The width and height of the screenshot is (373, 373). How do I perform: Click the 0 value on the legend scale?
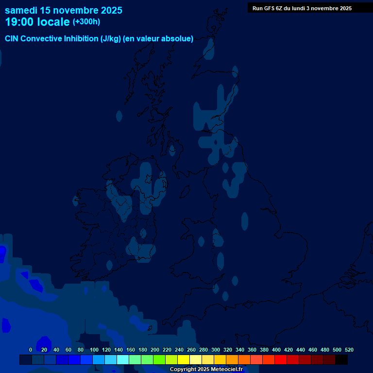(31, 350)
